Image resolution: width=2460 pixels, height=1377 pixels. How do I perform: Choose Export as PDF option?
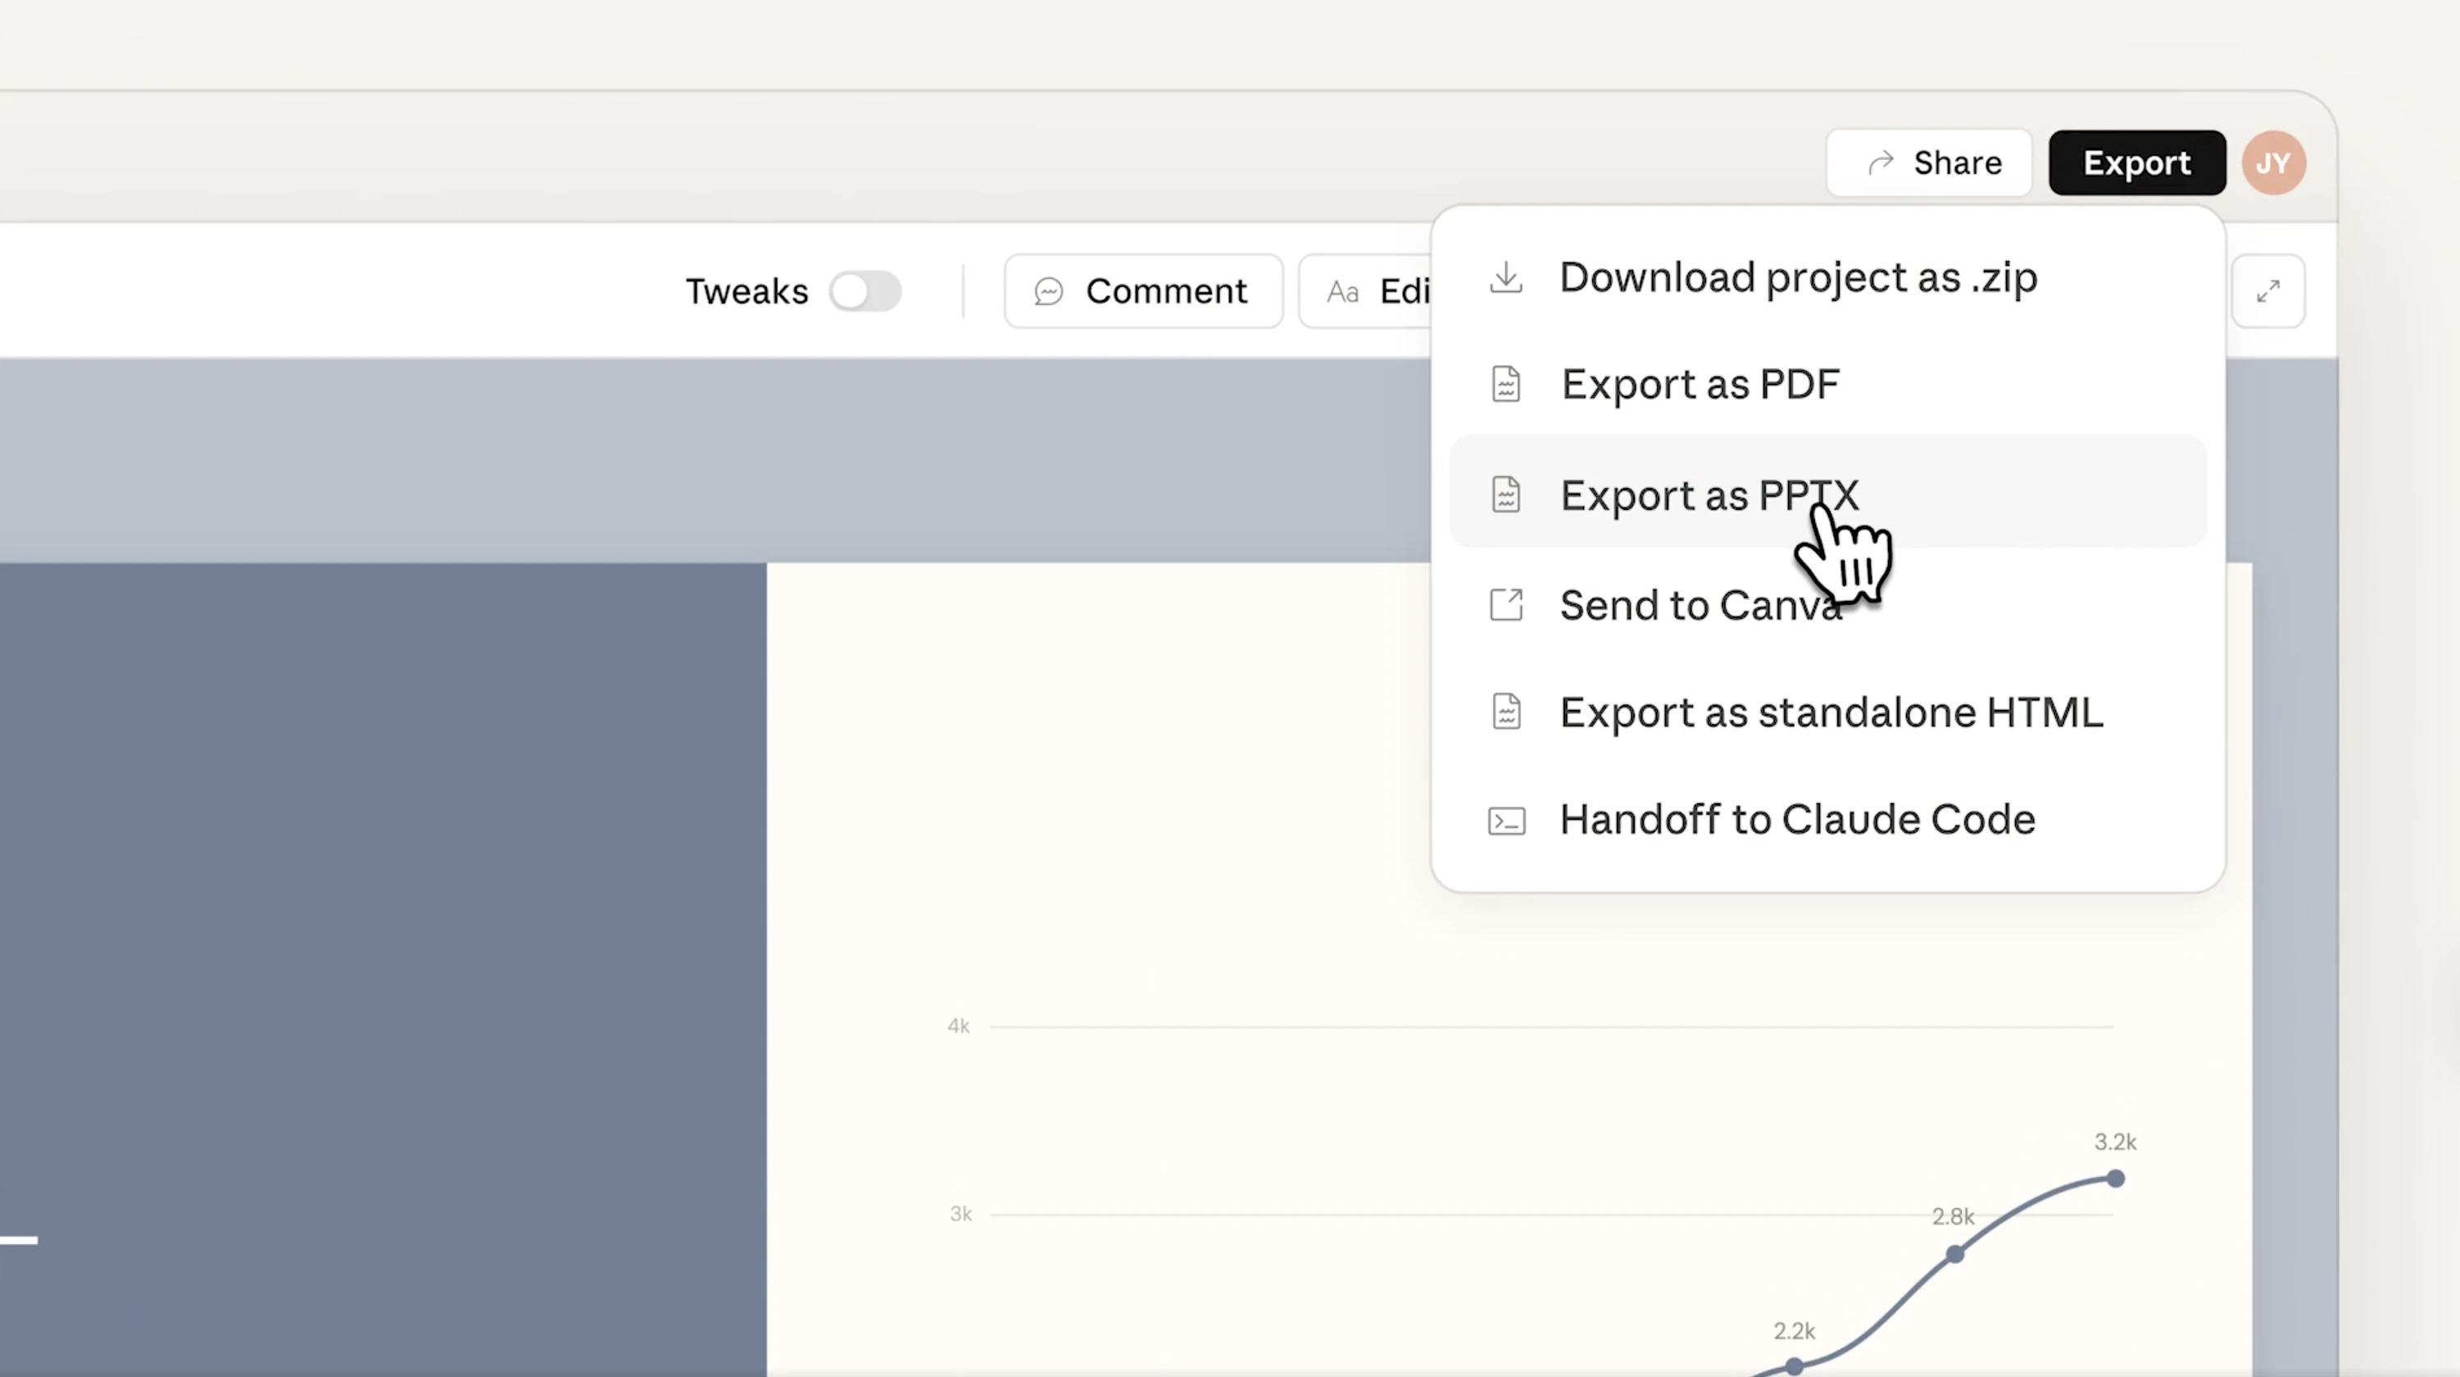[x=1699, y=385]
